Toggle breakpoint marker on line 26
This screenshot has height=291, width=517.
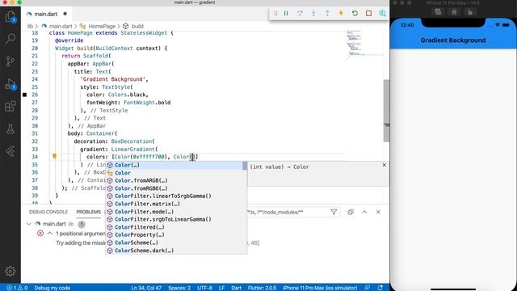coord(25,95)
